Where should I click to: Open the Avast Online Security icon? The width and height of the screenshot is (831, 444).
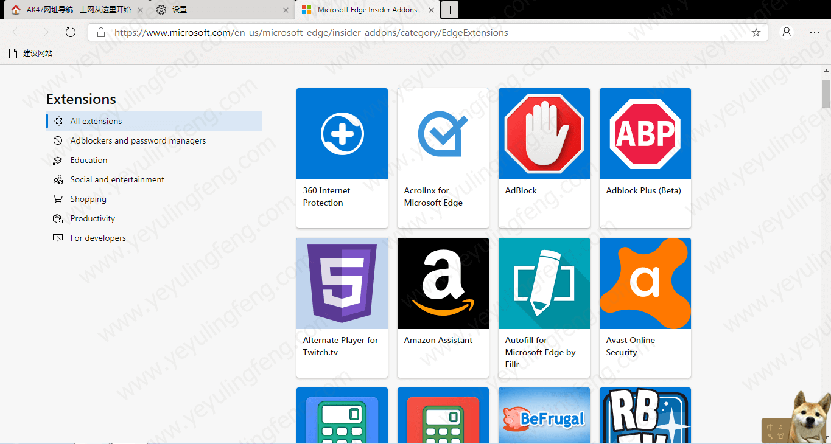(645, 283)
